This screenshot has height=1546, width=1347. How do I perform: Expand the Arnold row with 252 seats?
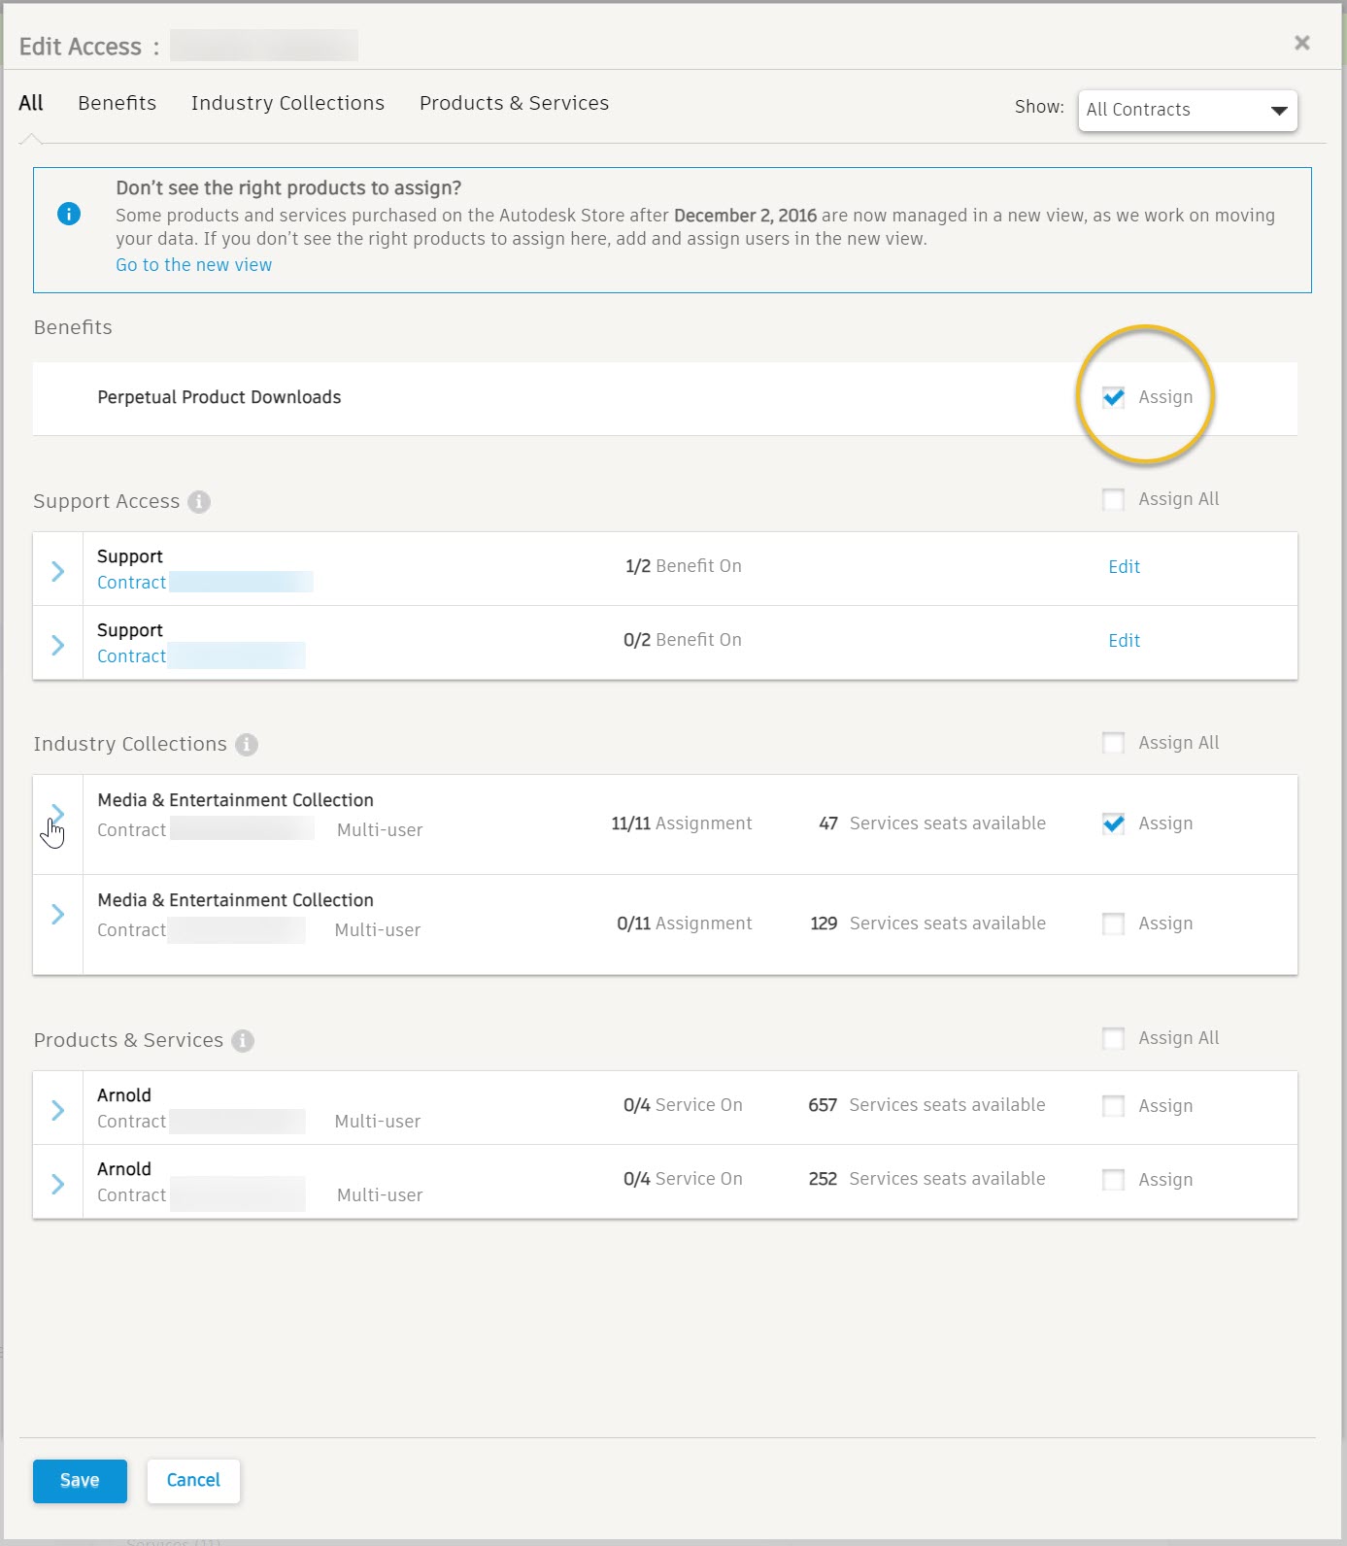click(x=58, y=1184)
